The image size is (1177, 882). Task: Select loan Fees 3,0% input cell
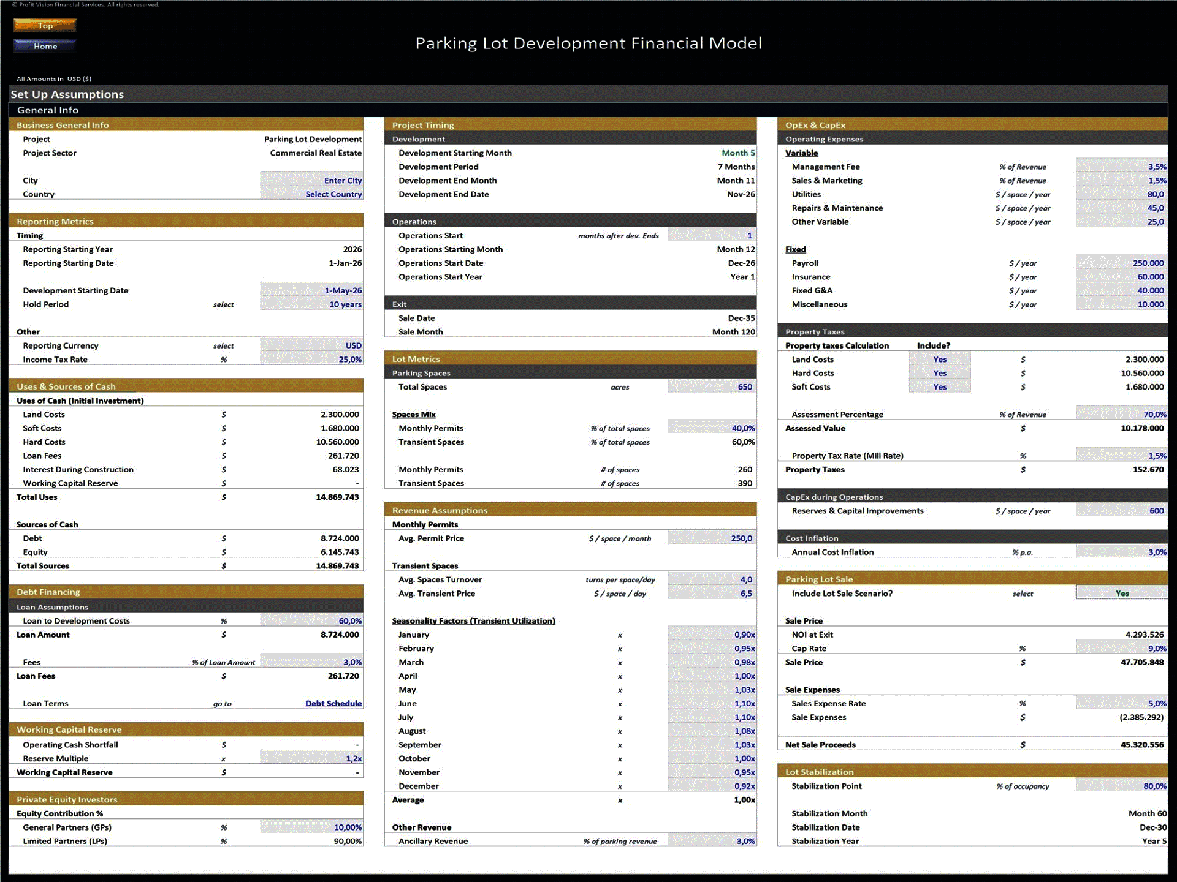click(311, 662)
